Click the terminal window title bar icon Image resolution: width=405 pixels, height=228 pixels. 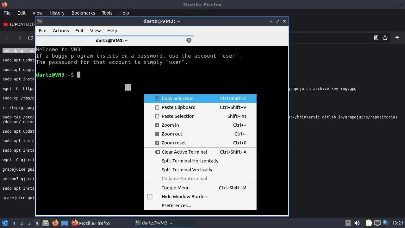(x=40, y=21)
